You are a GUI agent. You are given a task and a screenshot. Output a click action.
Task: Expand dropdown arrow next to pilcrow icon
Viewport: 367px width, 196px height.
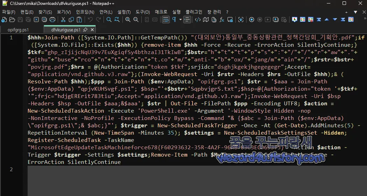coord(180,20)
